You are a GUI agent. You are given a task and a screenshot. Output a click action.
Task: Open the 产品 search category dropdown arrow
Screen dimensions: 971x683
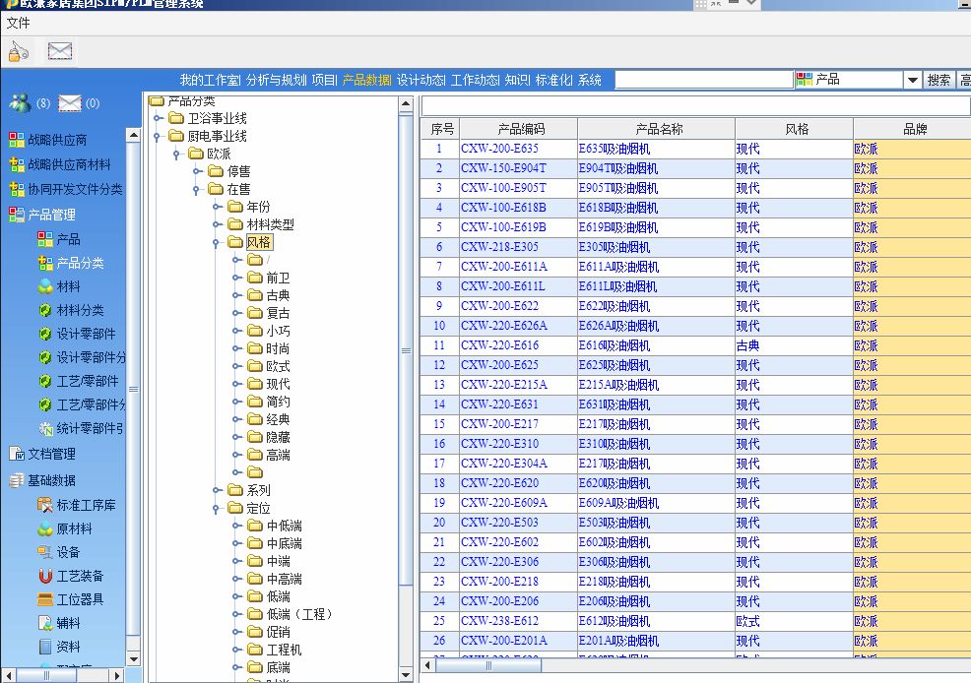point(912,80)
